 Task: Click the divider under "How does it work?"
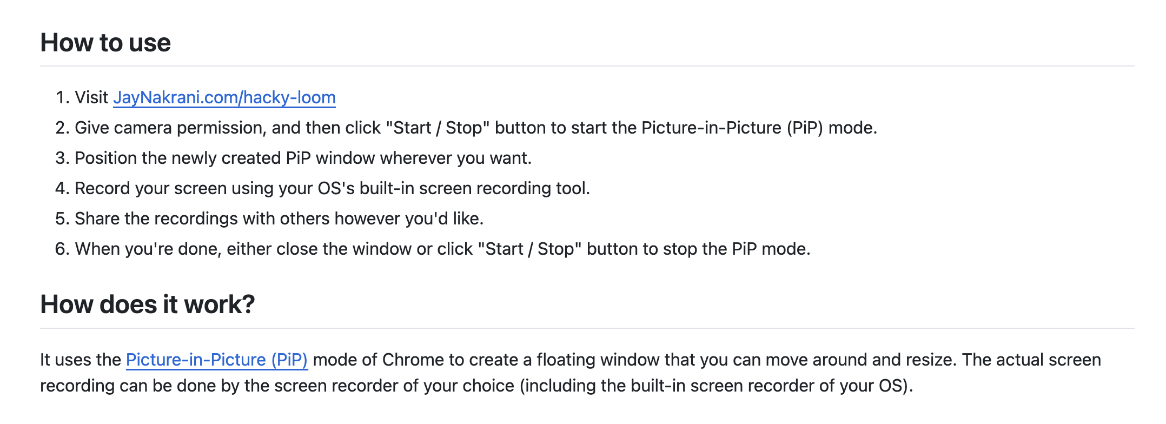pos(587,328)
